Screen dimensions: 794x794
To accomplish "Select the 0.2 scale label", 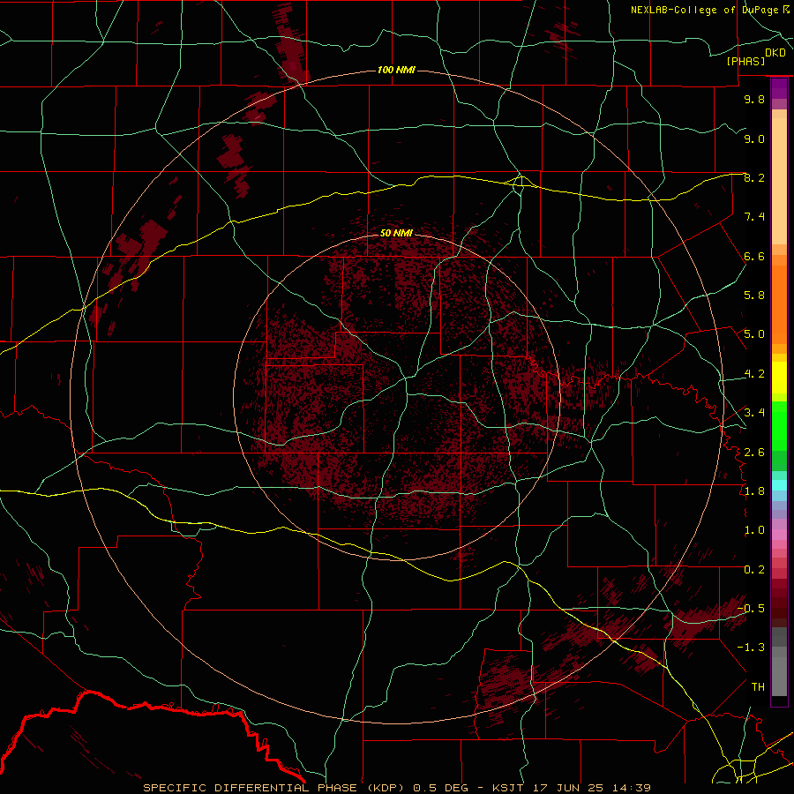I will coord(754,570).
